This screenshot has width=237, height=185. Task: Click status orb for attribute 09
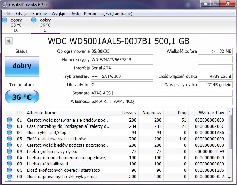[9, 151]
